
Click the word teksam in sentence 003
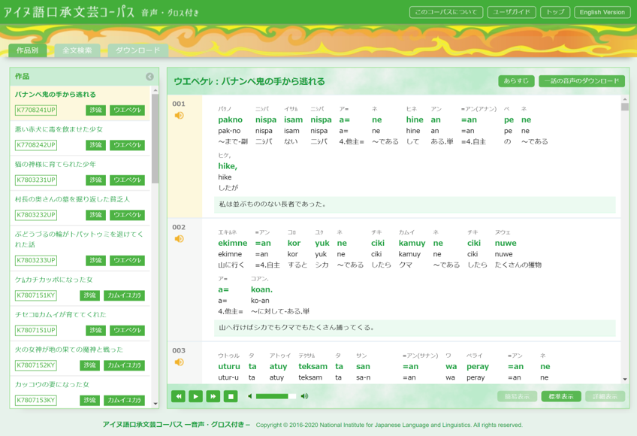click(x=312, y=366)
